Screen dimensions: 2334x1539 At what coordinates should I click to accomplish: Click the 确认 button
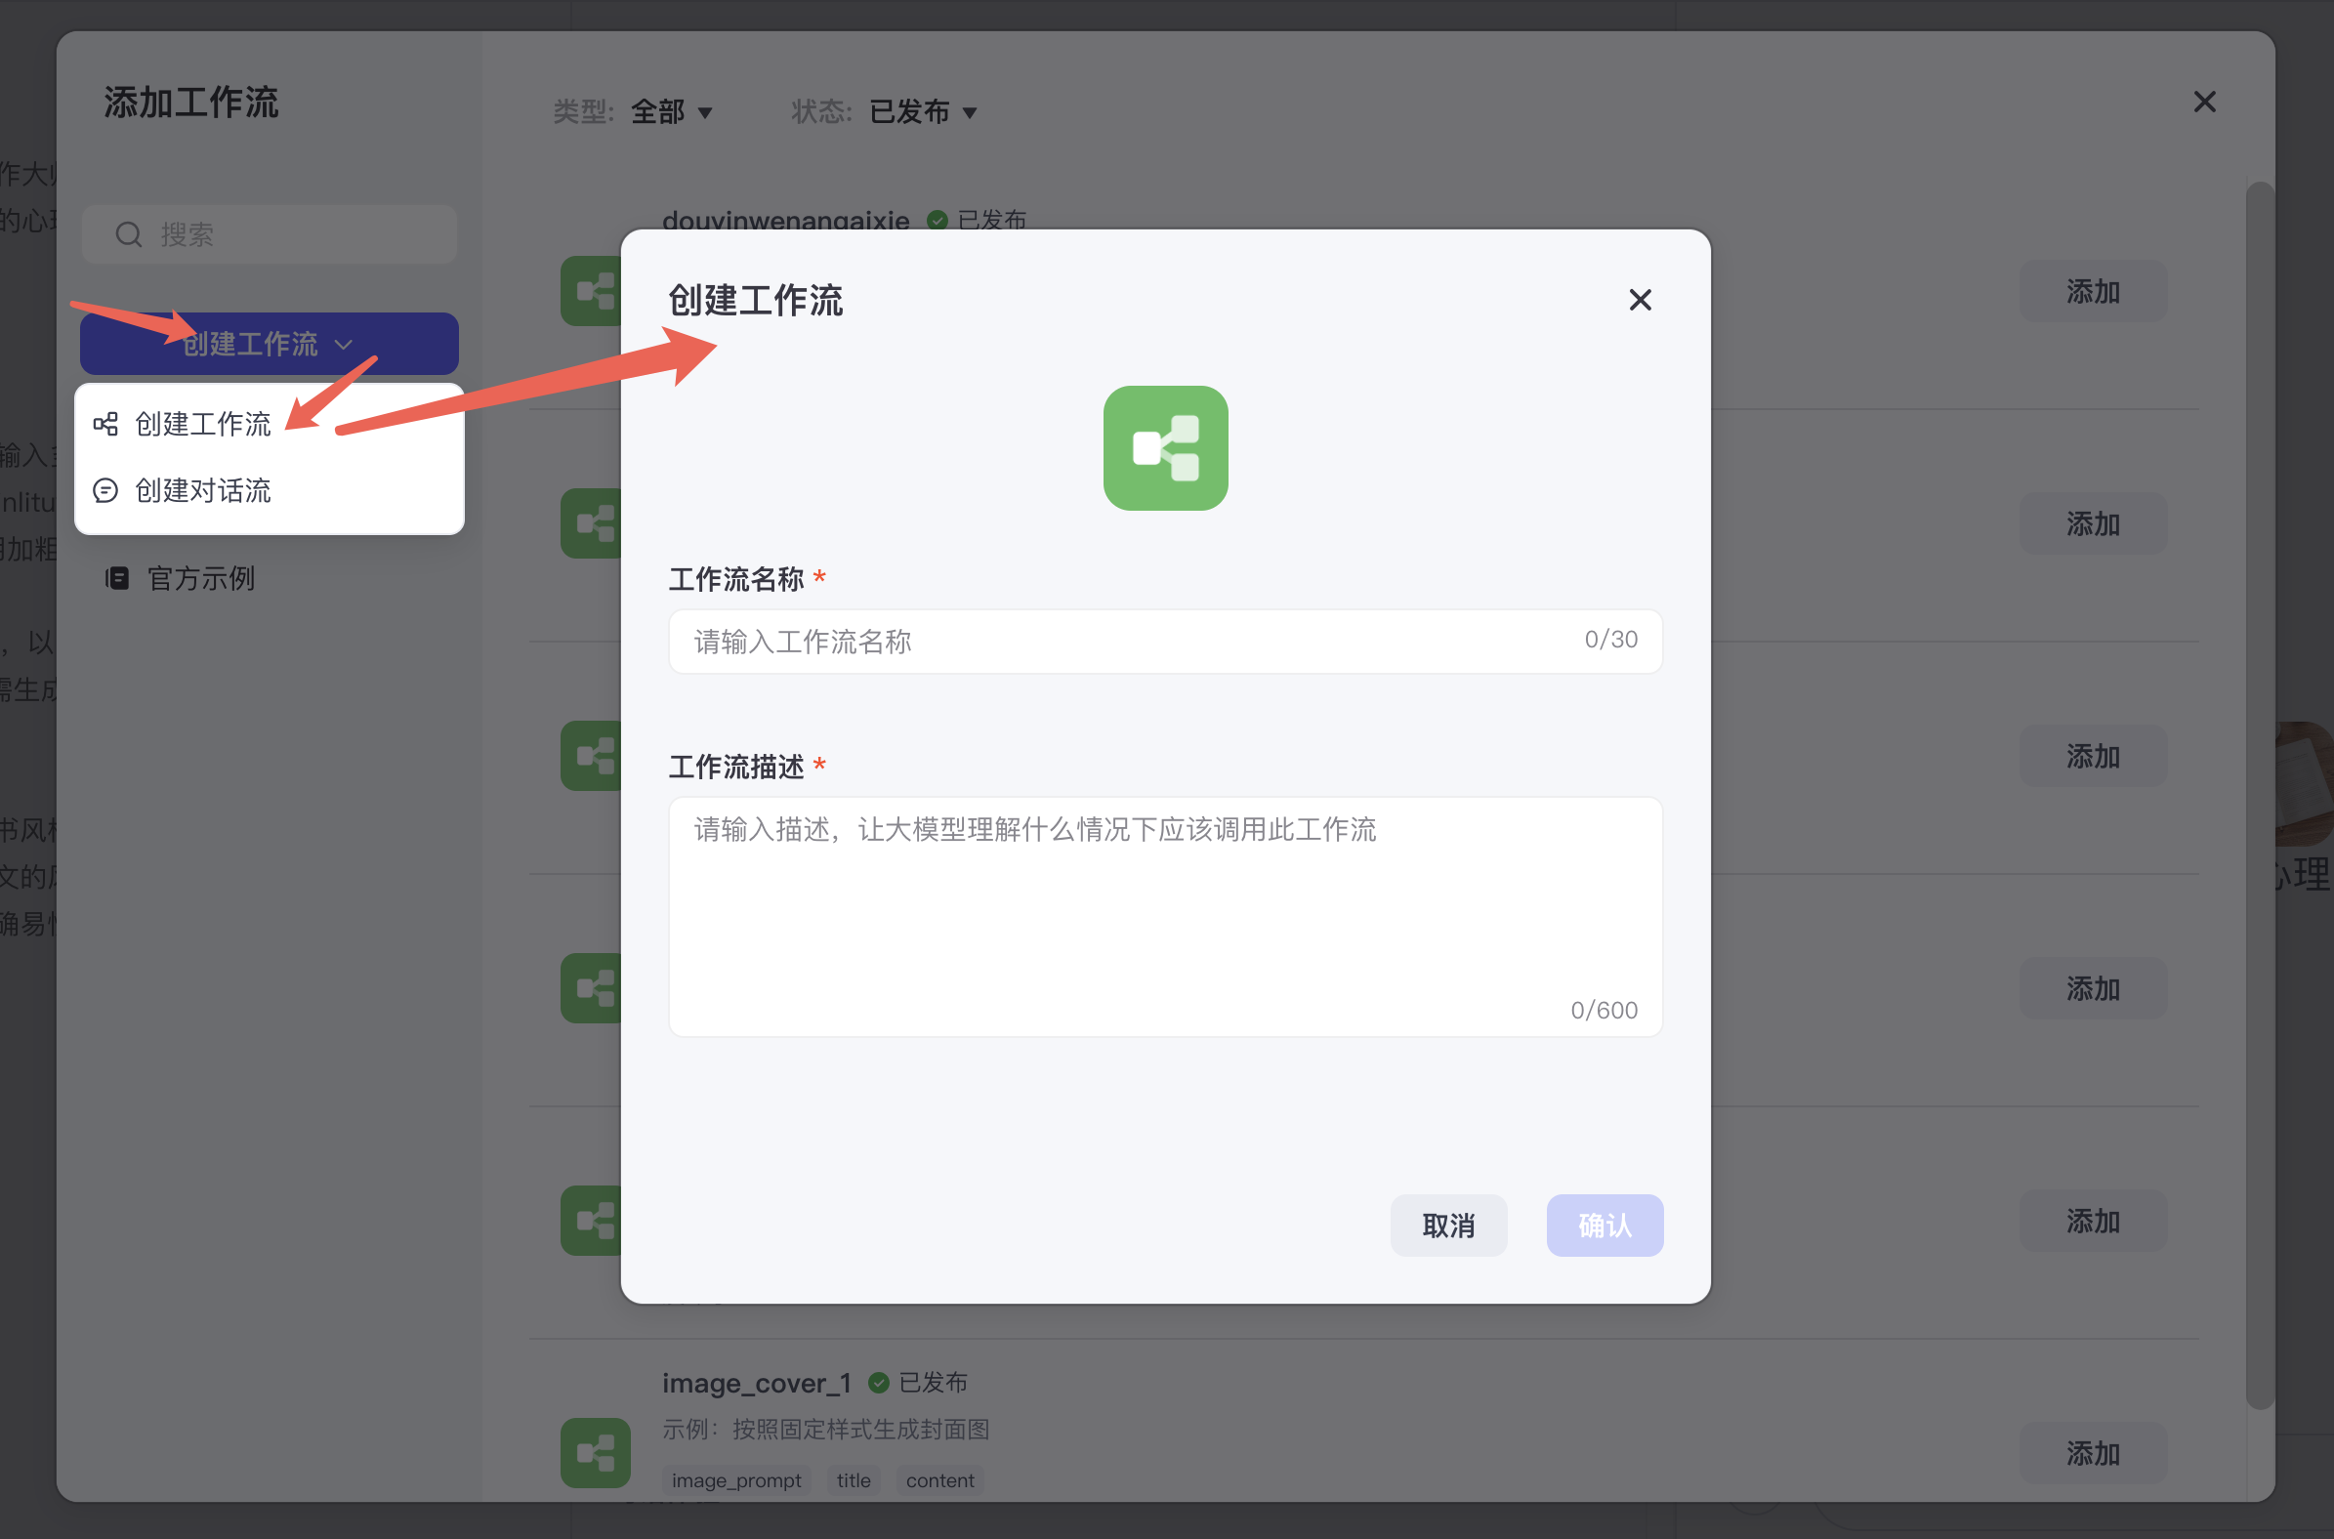[x=1604, y=1224]
